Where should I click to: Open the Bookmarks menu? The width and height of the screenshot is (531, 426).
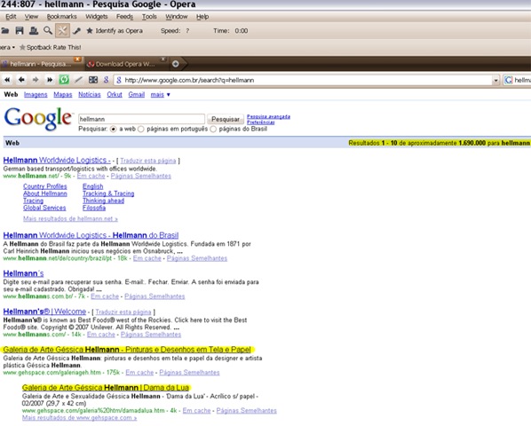[61, 17]
